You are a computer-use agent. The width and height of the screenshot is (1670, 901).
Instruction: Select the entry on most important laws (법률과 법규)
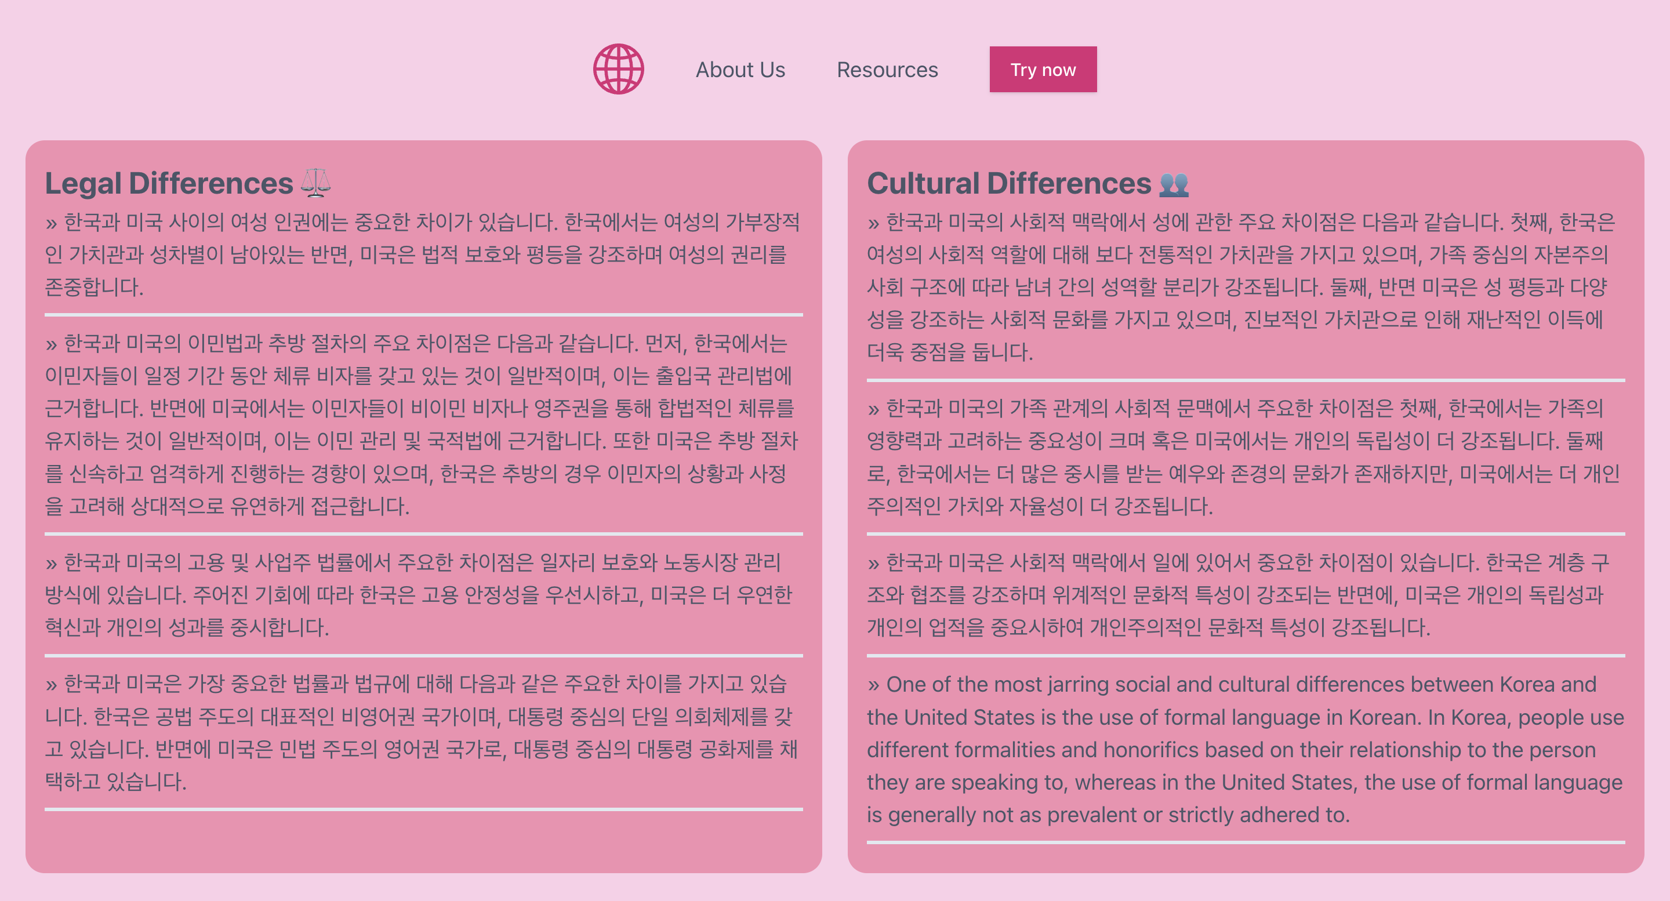(423, 732)
